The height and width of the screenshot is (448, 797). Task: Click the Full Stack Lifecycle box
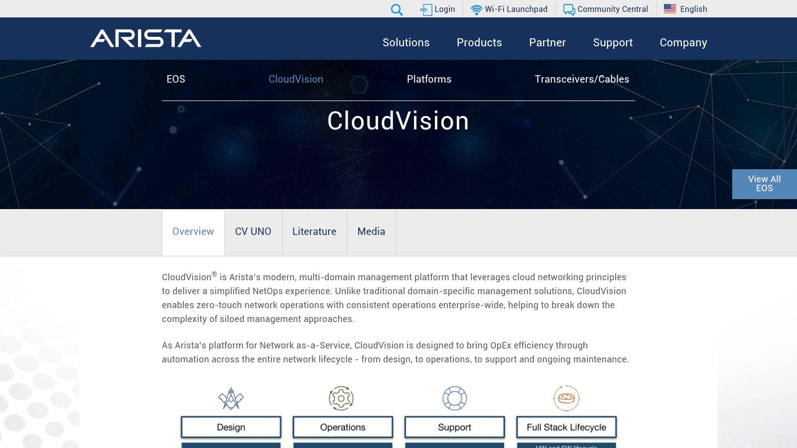566,427
